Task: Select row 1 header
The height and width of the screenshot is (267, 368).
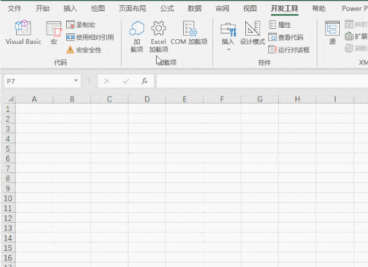Action: click(x=8, y=109)
